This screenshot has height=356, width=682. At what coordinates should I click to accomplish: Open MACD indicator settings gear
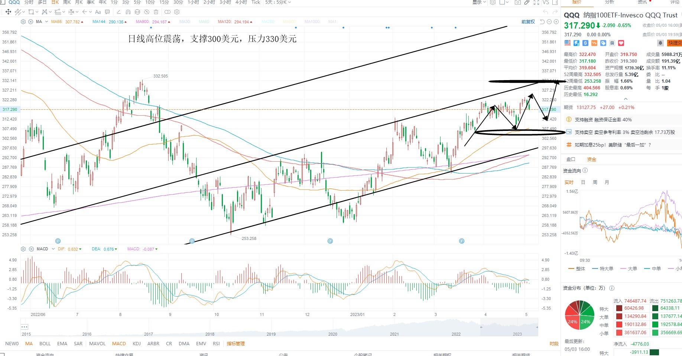point(23,249)
